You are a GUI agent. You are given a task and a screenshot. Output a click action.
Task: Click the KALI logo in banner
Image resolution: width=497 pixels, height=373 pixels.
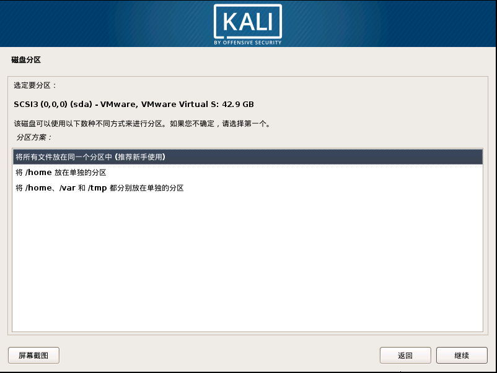coord(247,22)
